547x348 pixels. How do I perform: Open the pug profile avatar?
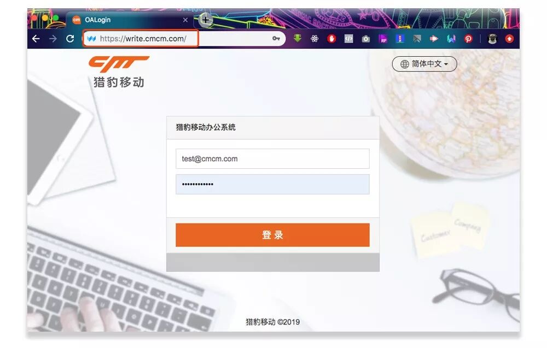click(x=492, y=39)
